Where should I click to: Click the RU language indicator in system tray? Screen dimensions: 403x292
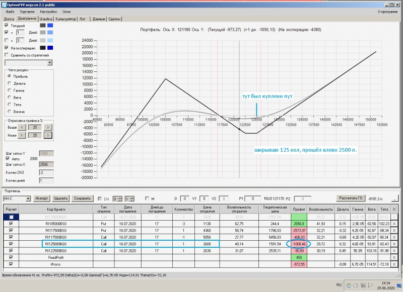(339, 285)
